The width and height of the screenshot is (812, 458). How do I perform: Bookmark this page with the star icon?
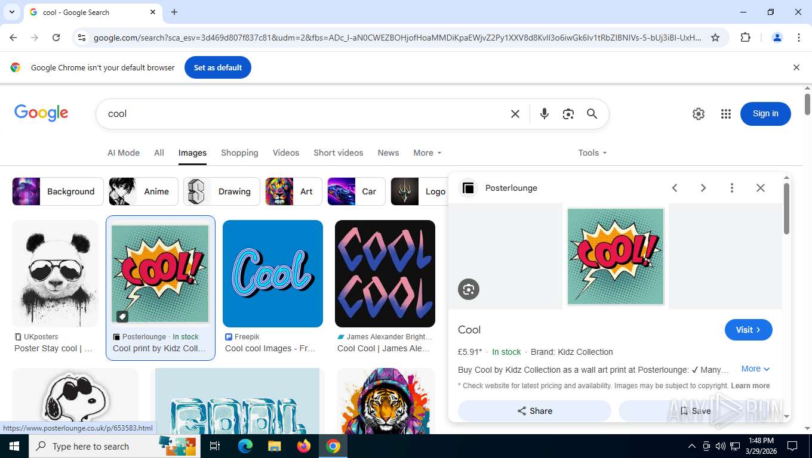(x=715, y=38)
